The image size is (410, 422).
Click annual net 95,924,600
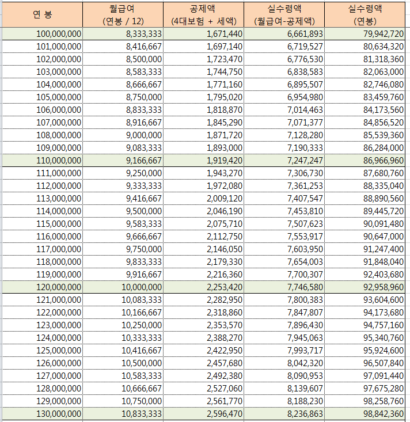click(x=365, y=350)
